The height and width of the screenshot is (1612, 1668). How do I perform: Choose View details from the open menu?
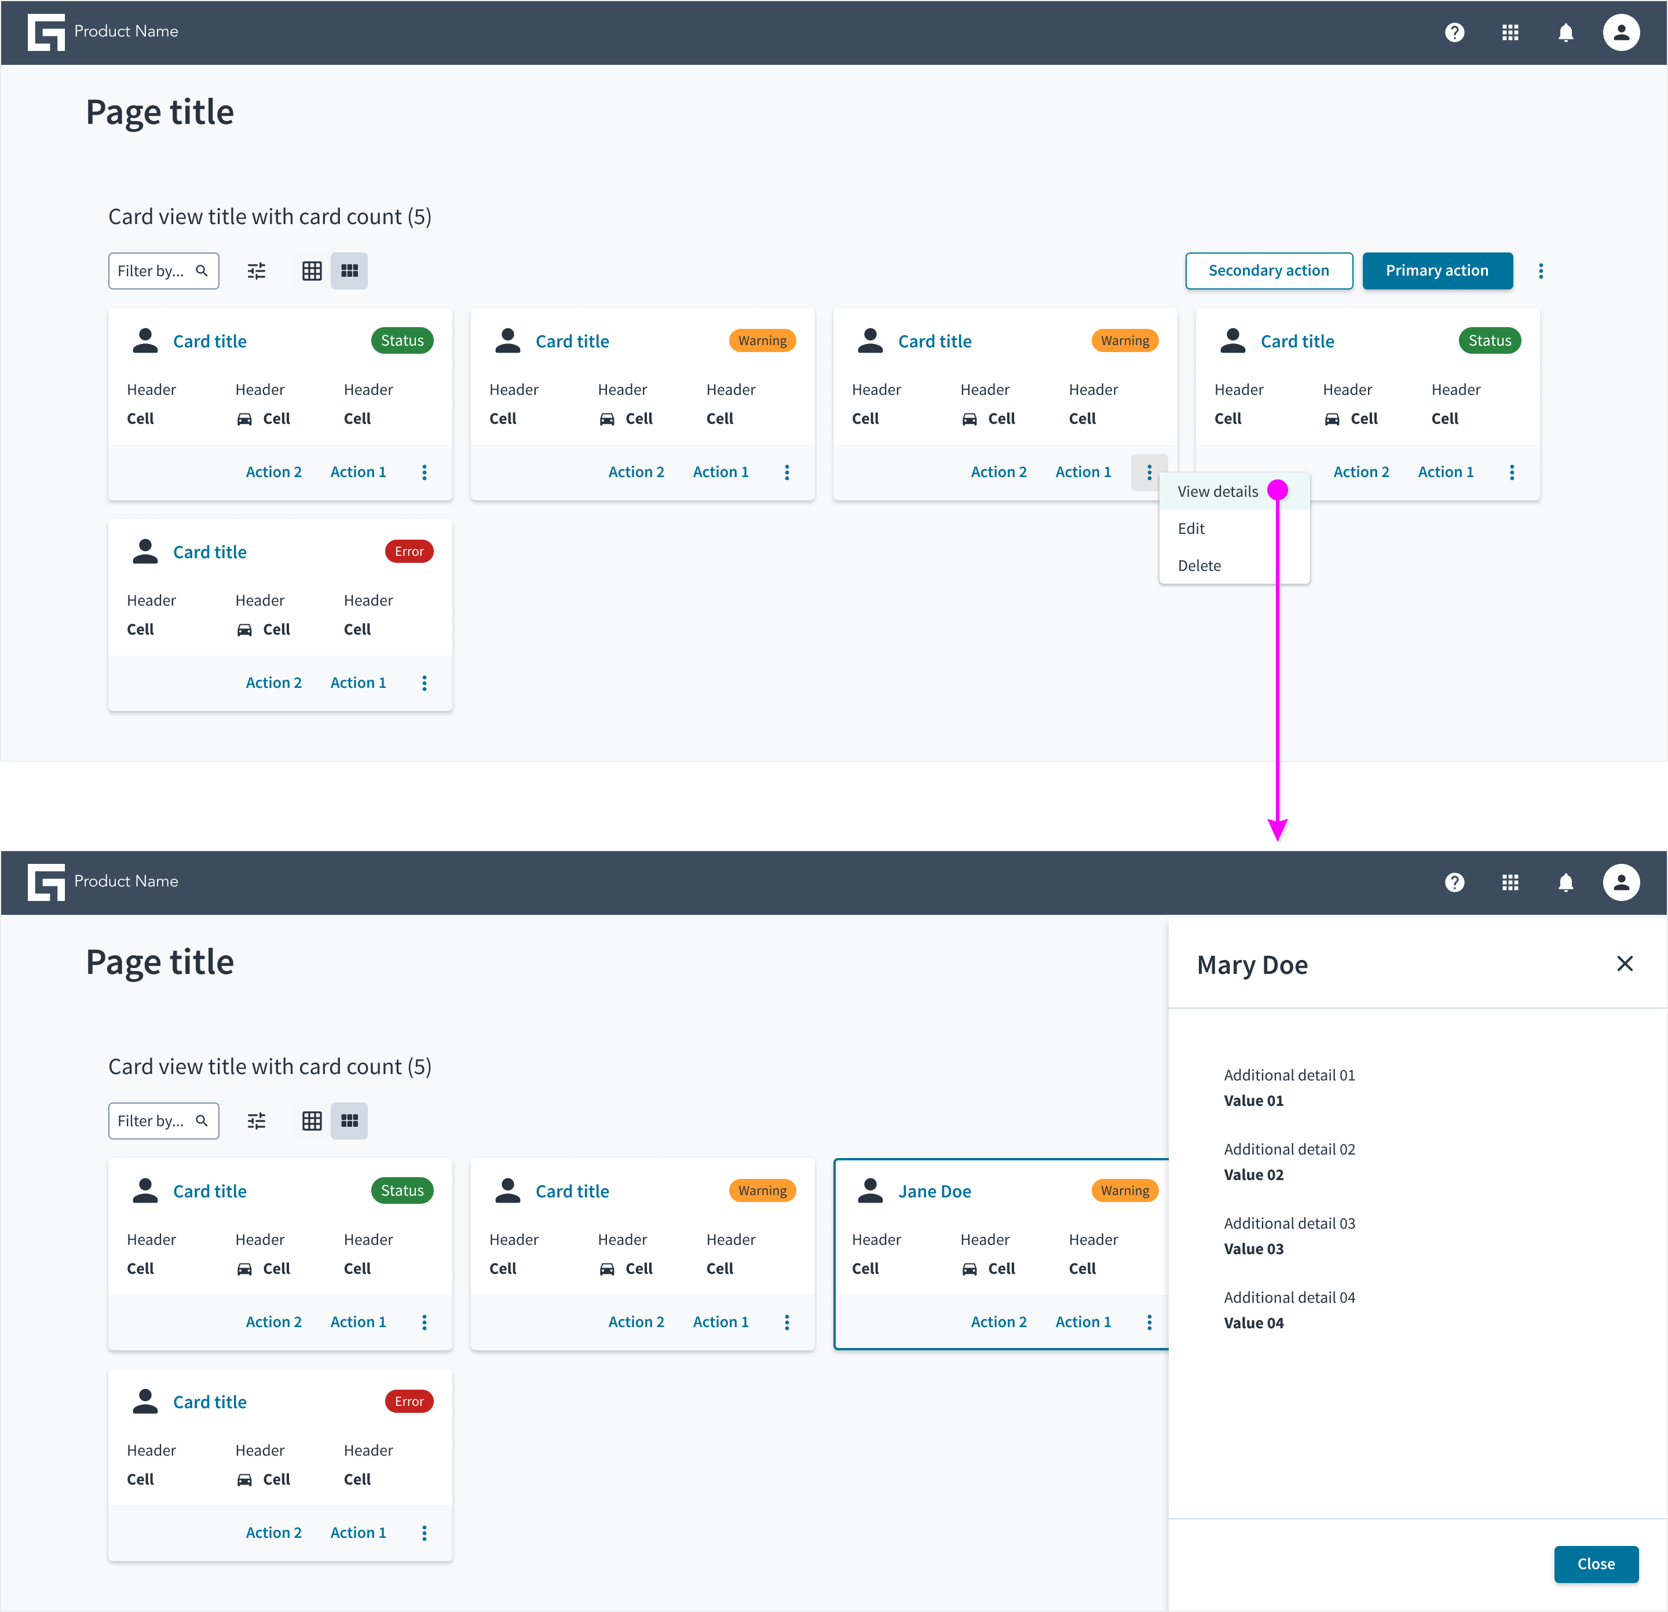coord(1233,491)
